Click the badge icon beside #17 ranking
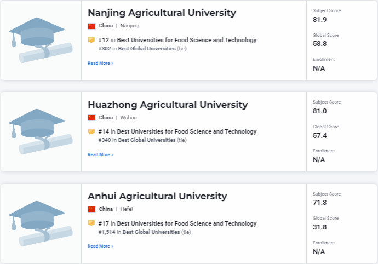This screenshot has height=264, width=378. [91, 223]
